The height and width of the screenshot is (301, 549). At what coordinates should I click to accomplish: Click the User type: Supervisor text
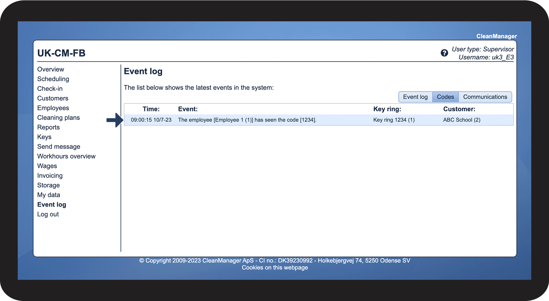(483, 49)
